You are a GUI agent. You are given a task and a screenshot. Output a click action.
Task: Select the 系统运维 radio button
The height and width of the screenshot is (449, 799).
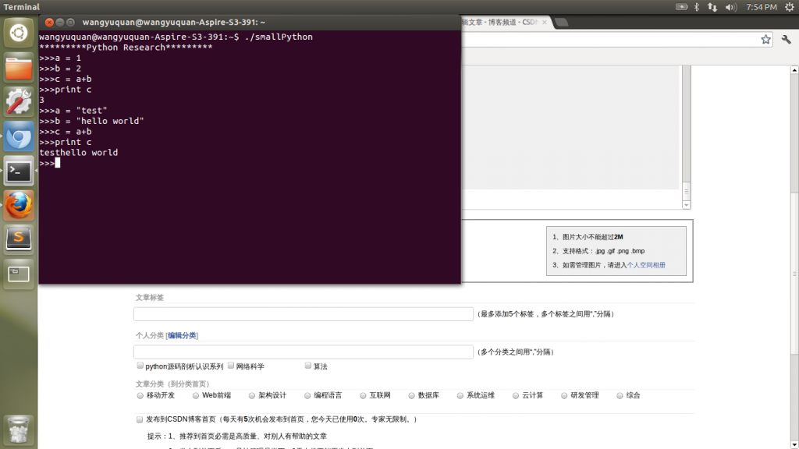[460, 395]
